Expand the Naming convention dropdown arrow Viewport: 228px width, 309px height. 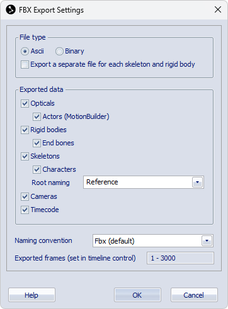pos(207,241)
